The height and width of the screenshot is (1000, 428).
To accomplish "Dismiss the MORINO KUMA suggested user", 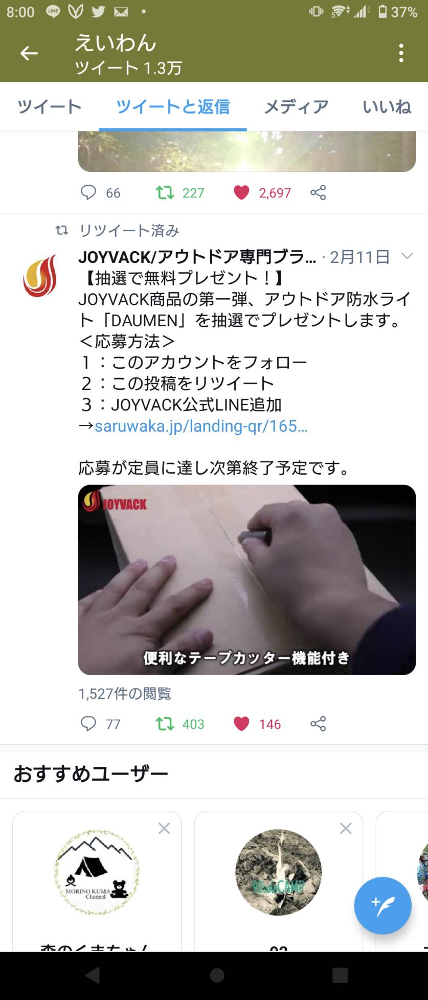I will pos(164,828).
